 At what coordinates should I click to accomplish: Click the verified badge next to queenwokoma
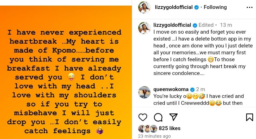coord(192,90)
